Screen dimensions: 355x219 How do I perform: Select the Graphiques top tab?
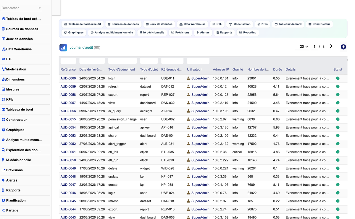74,32
